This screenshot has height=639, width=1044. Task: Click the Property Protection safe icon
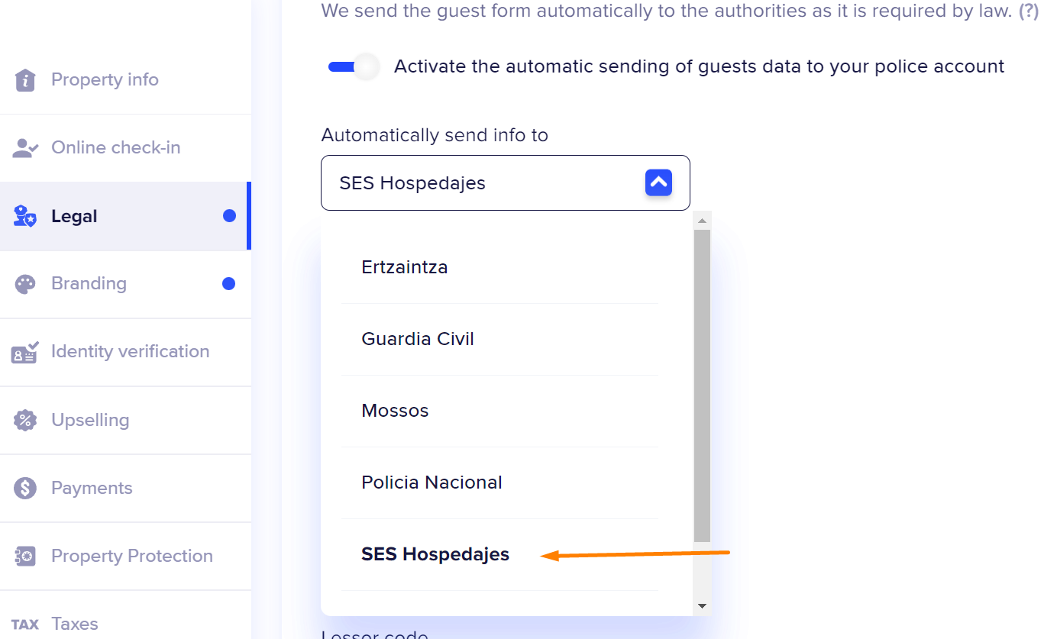pos(25,557)
